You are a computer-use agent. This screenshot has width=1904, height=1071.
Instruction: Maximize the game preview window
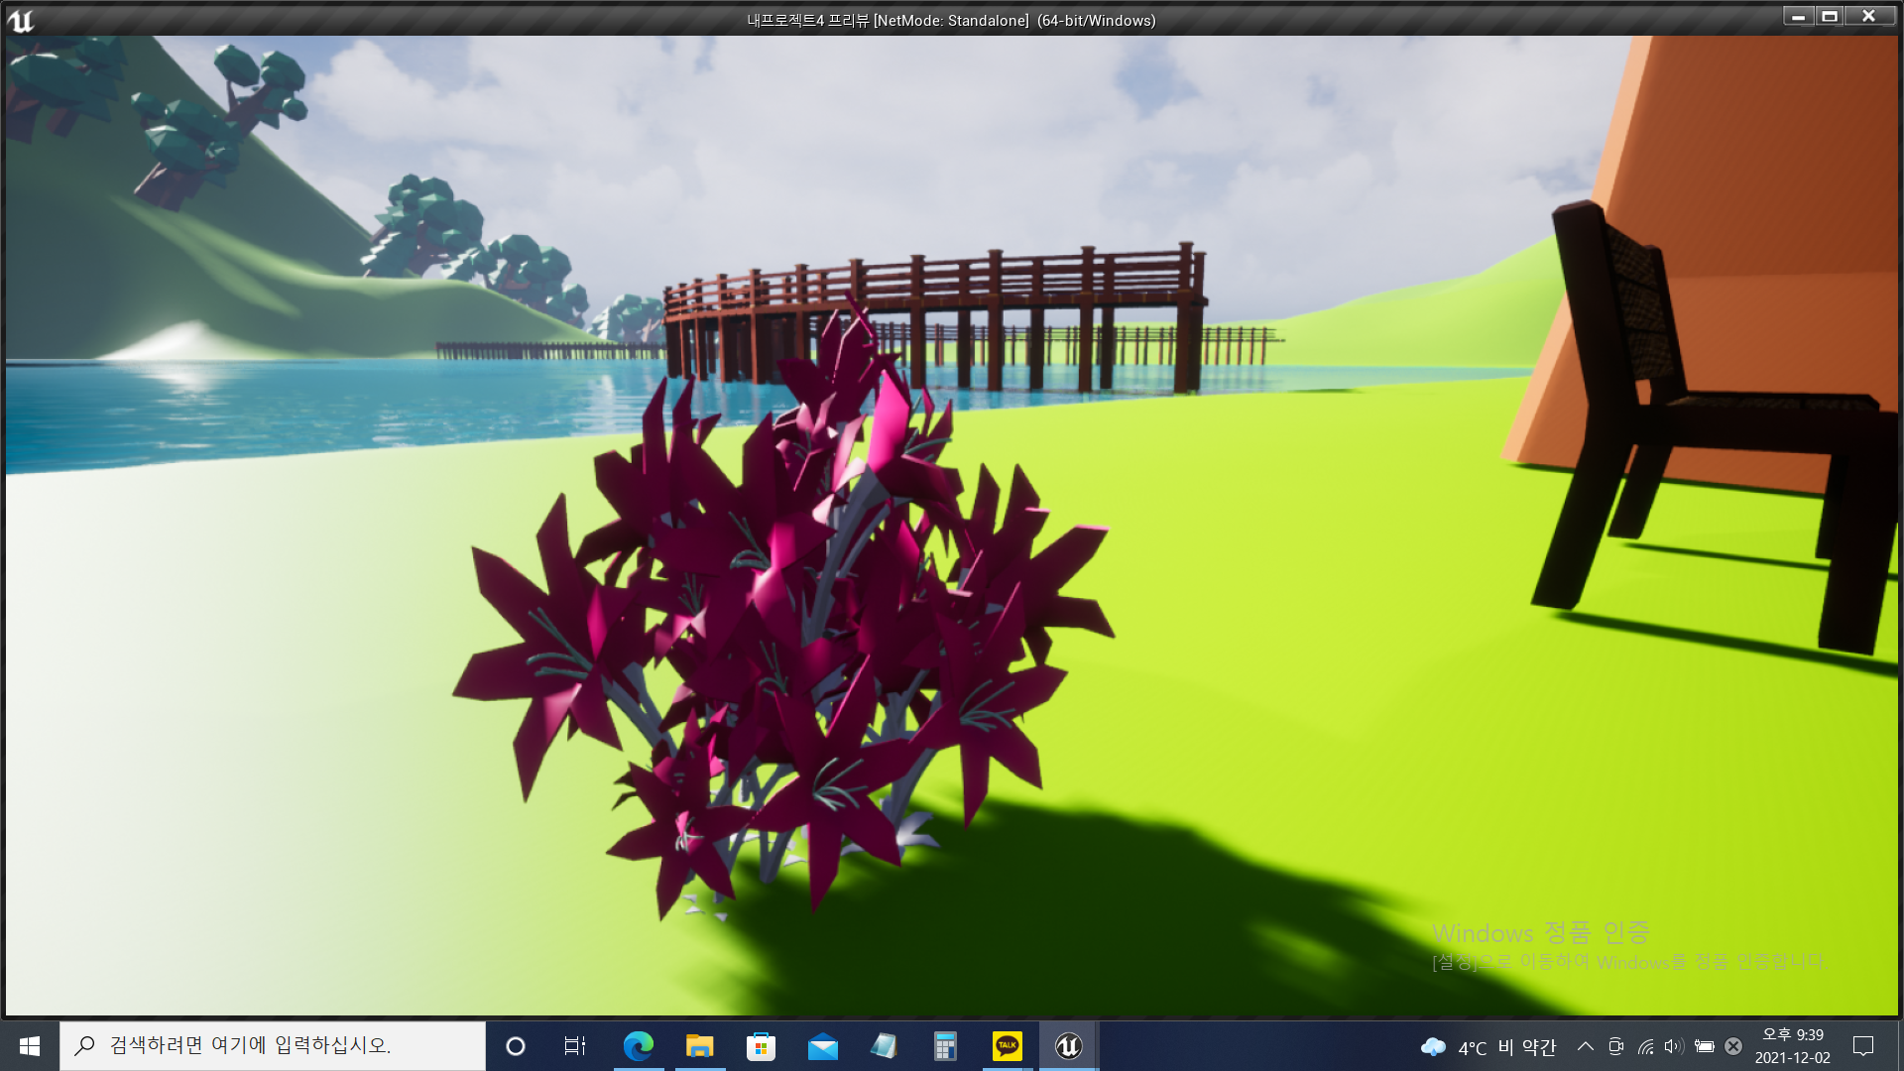(1830, 16)
